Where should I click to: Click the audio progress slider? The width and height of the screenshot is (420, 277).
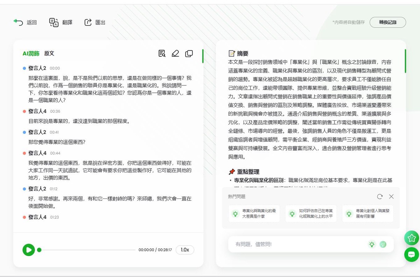pyautogui.click(x=87, y=250)
